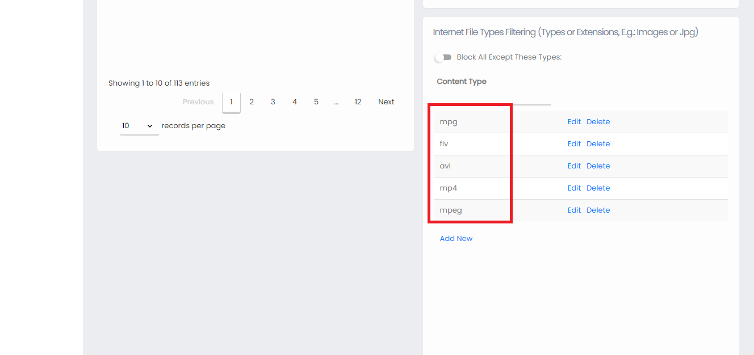Delete the flv content type
The height and width of the screenshot is (355, 754).
tap(598, 144)
